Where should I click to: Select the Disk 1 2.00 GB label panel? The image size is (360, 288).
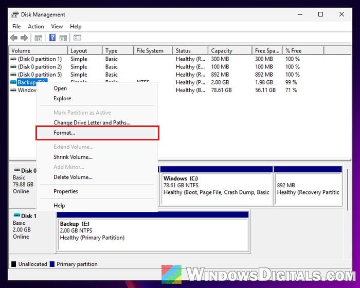(x=32, y=231)
